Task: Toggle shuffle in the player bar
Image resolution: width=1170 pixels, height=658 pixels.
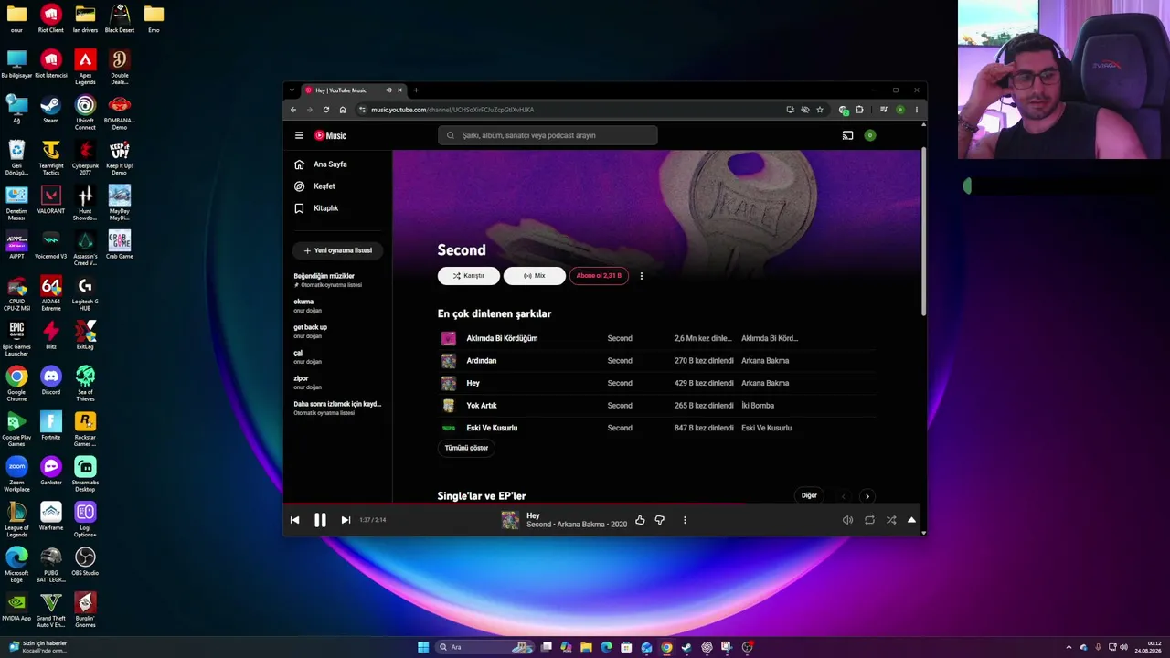Action: (x=891, y=520)
